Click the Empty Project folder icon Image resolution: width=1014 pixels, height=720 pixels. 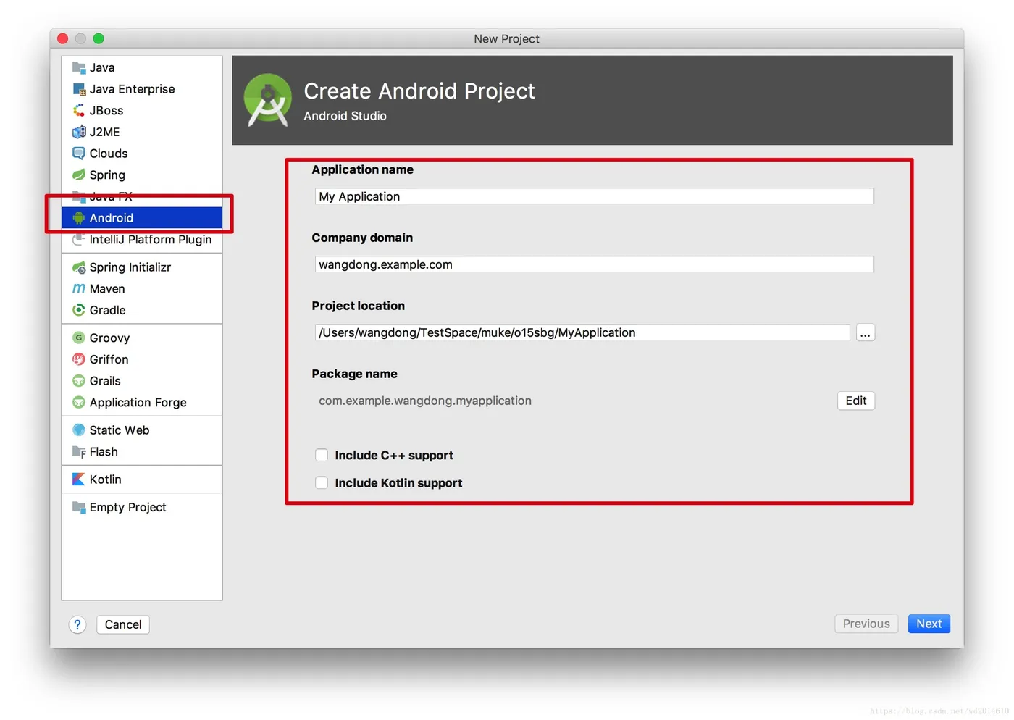pos(79,507)
